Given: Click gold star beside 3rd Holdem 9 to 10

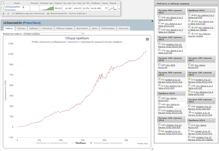Looking at the screenshot, I should (x=160, y=79).
